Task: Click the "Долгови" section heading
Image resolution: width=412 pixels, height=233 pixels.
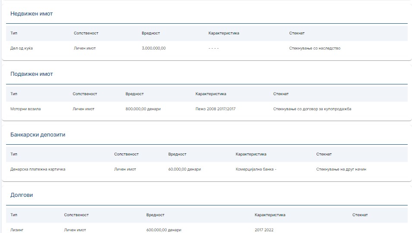Action: pyautogui.click(x=22, y=195)
